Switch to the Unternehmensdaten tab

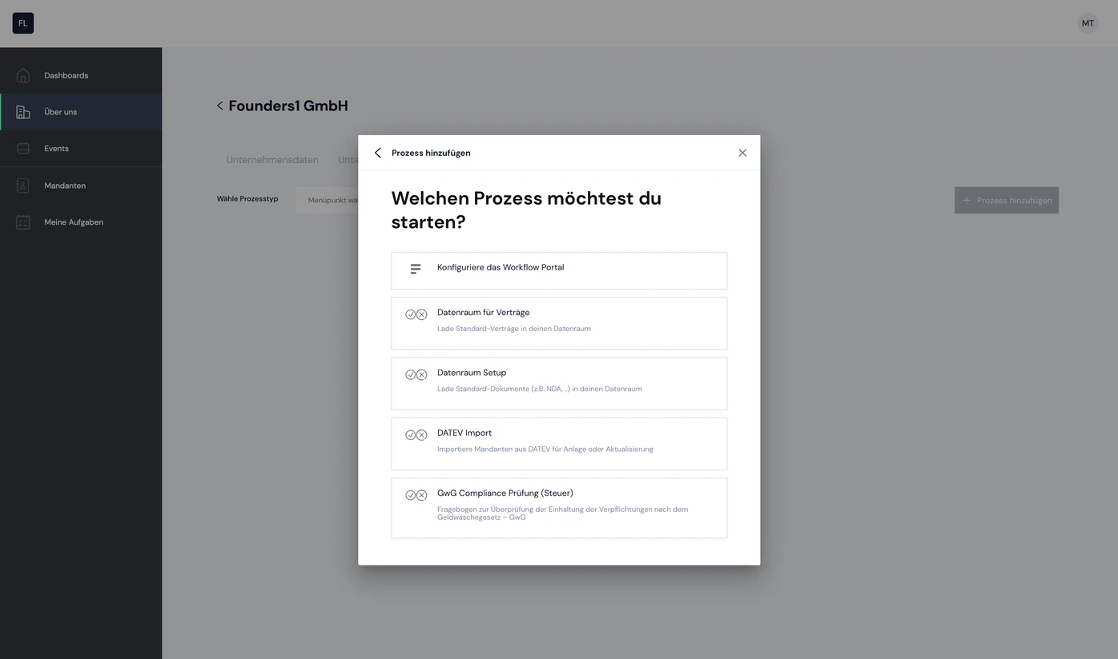pos(272,160)
